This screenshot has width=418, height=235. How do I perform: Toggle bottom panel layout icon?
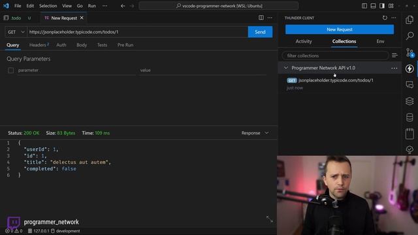(373, 6)
